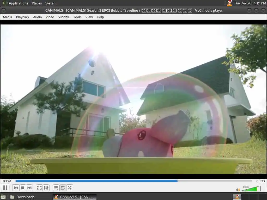267x200 pixels.
Task: Open the clock showing Thu Dec 26
Action: point(250,3)
